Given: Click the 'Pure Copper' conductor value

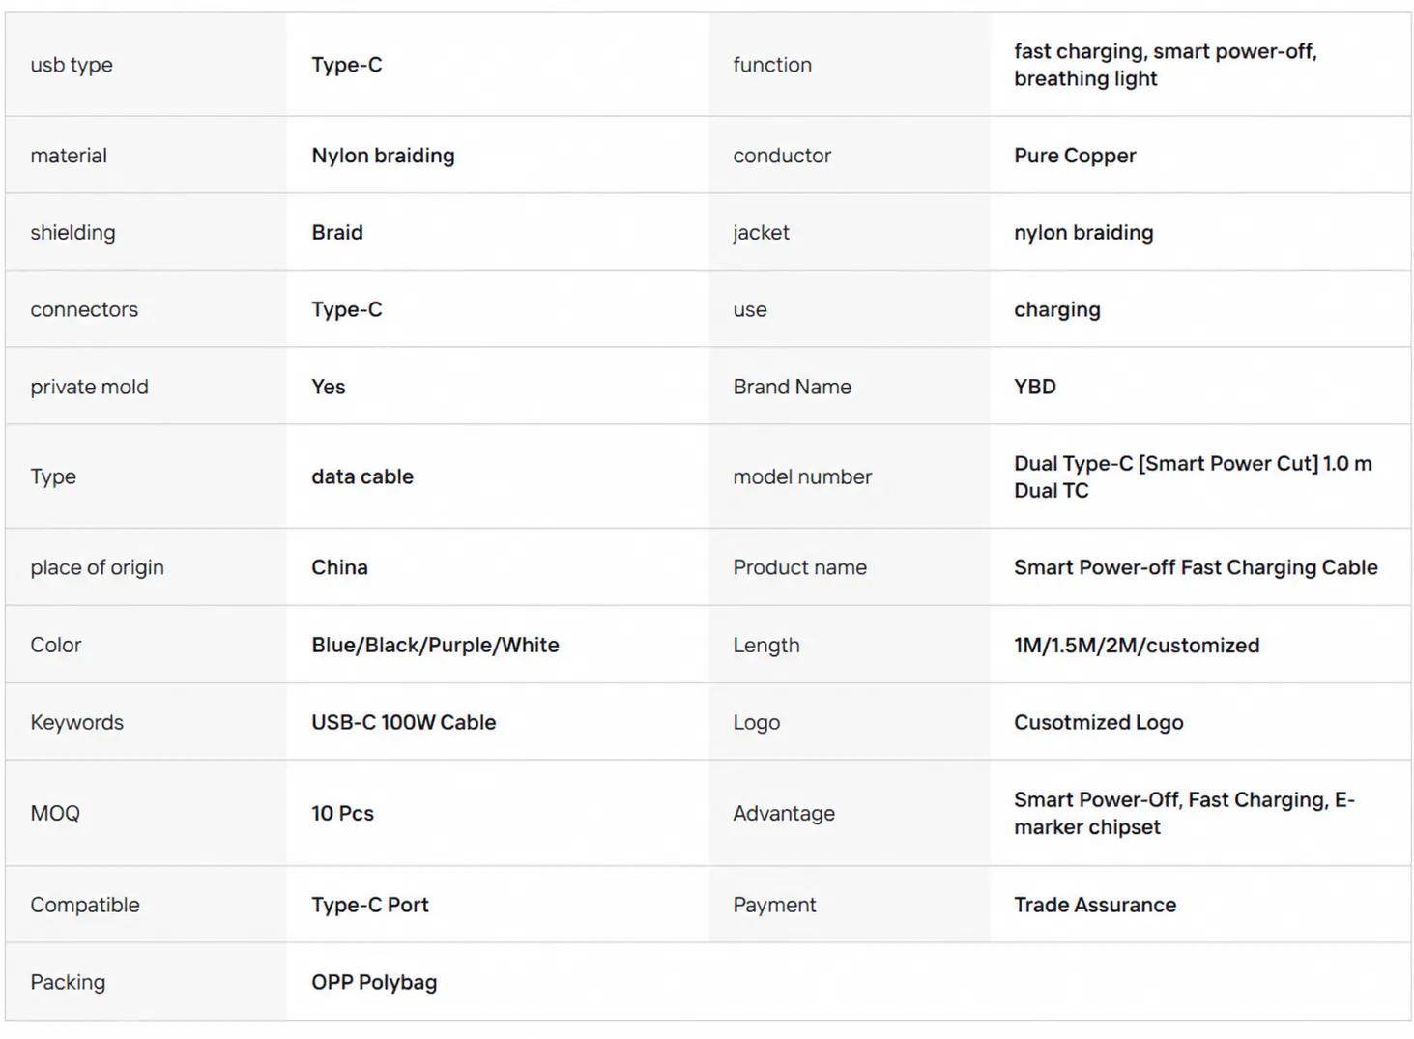Looking at the screenshot, I should [1075, 156].
